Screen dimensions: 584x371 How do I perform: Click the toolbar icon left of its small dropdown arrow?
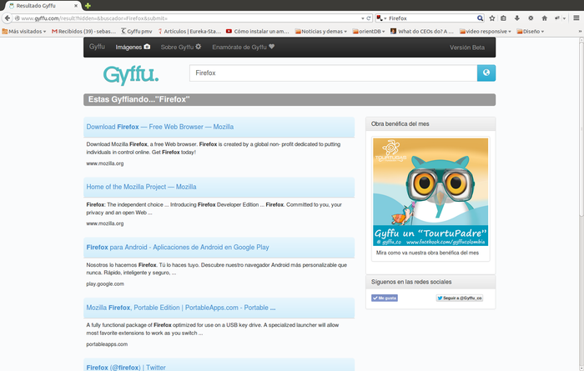point(557,18)
